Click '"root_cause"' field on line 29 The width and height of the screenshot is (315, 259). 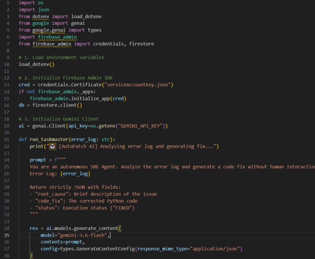[51, 194]
